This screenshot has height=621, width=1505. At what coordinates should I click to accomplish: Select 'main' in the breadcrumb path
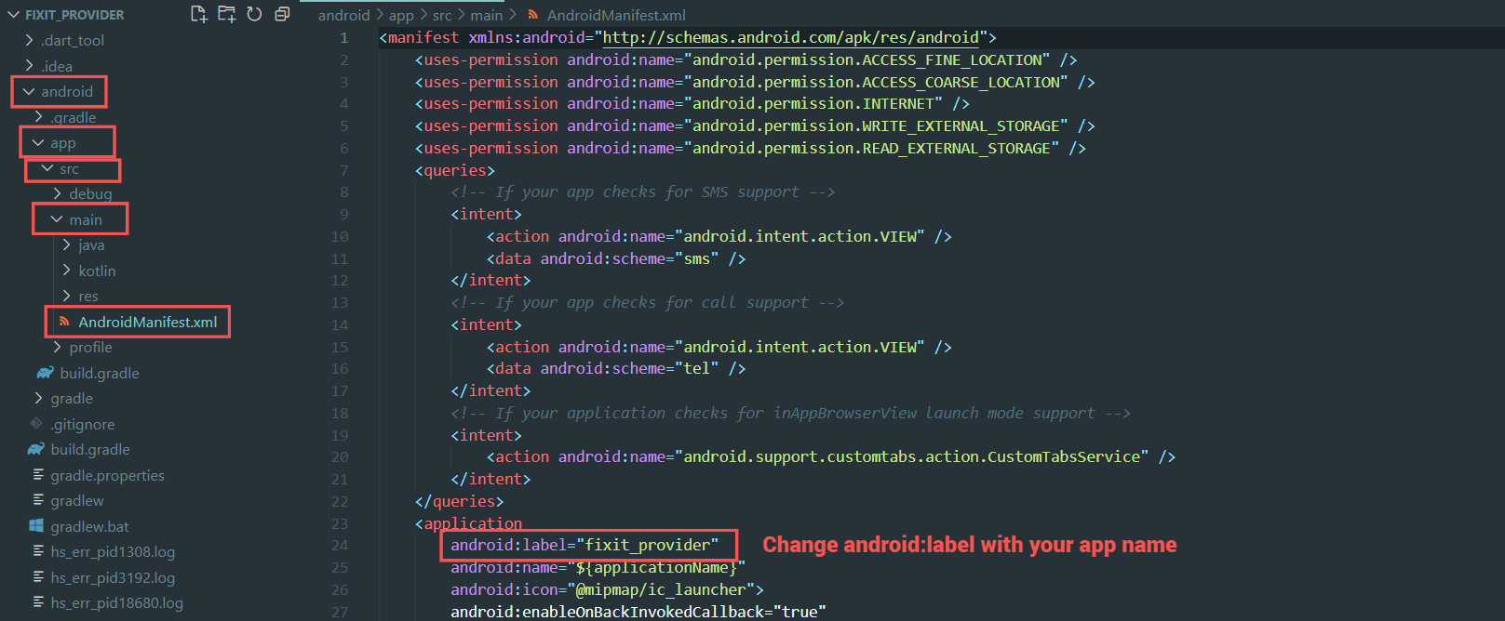click(486, 15)
